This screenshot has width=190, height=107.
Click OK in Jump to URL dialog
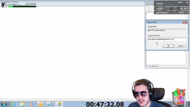click(x=168, y=46)
